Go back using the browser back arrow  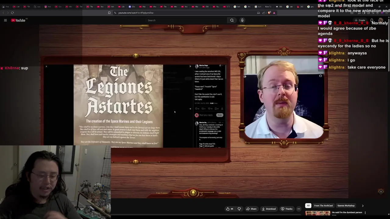coord(3,13)
